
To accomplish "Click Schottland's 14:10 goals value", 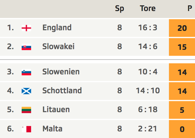I will coord(148,91).
